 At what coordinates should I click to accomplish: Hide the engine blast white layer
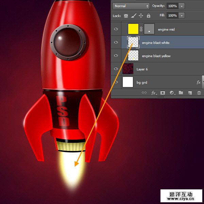click(116, 42)
